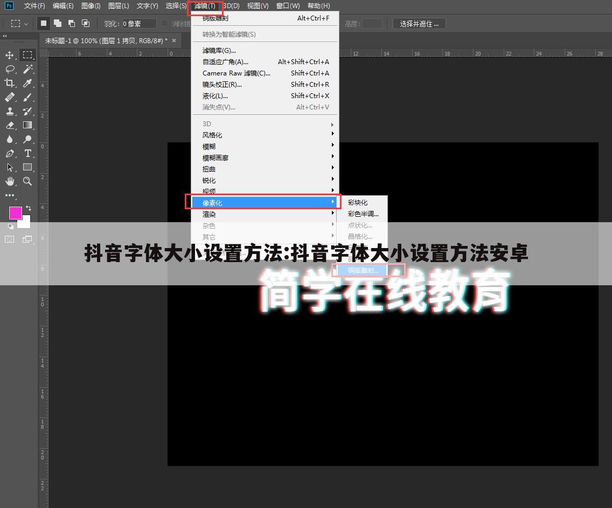Select the Blur tool

pyautogui.click(x=10, y=139)
